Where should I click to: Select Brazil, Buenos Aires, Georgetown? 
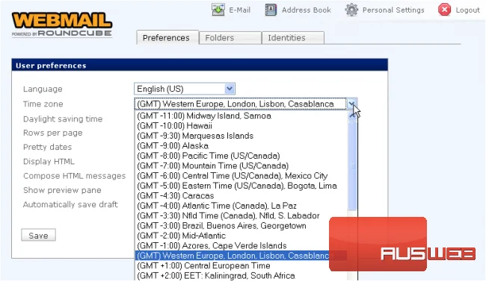(x=242, y=226)
